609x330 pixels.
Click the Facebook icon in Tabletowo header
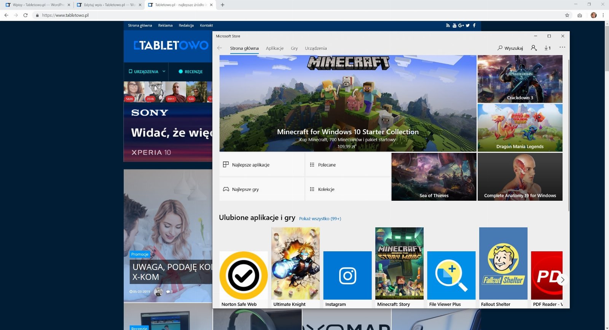tap(474, 25)
